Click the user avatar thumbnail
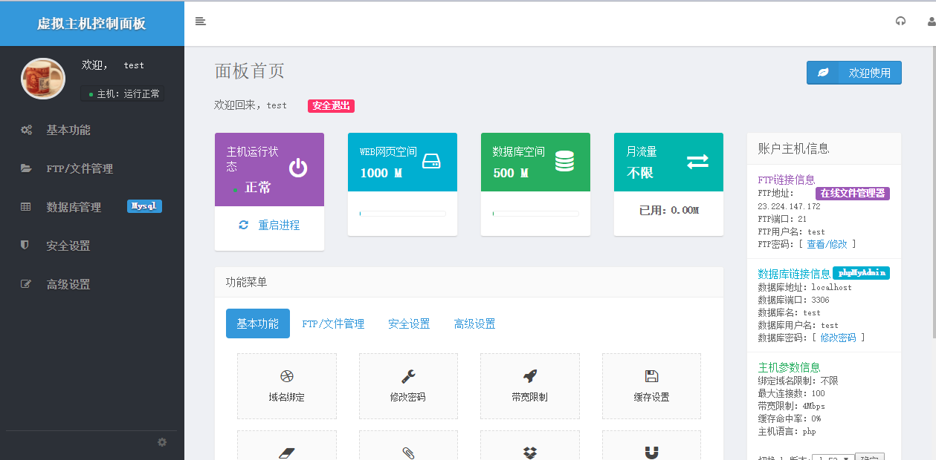This screenshot has width=936, height=460. (x=42, y=79)
